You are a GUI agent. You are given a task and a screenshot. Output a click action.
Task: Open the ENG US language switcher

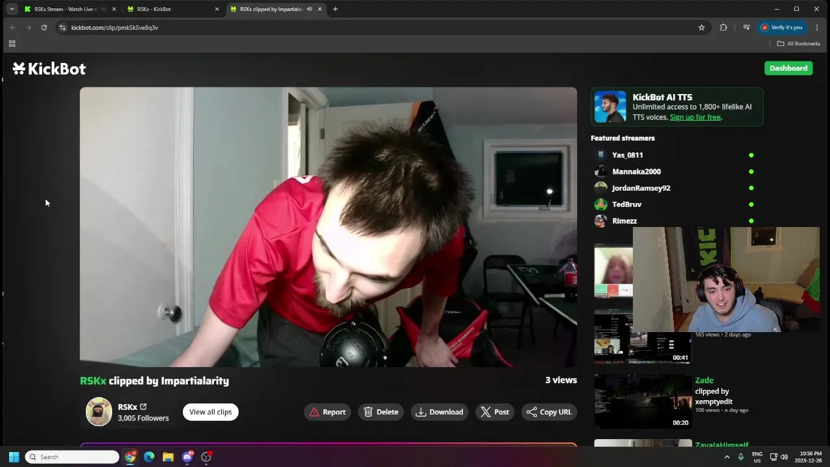click(757, 457)
